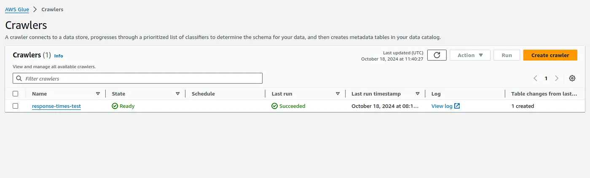Sort by State column arrow
The image size is (590, 178).
177,93
